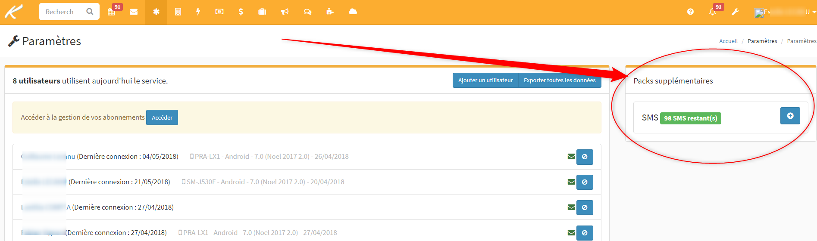Click the dollar sign icon
The image size is (817, 241).
241,12
